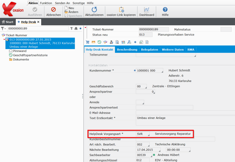The width and height of the screenshot is (235, 162).
Task: Click the Ansprechpartner number field
Action: click(145, 92)
